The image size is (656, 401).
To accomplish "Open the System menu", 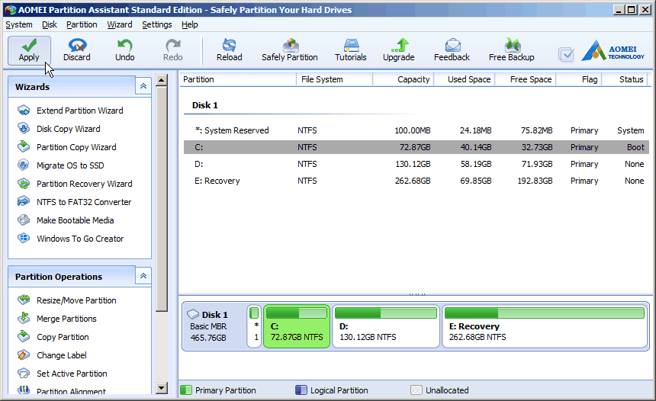I will tap(19, 24).
